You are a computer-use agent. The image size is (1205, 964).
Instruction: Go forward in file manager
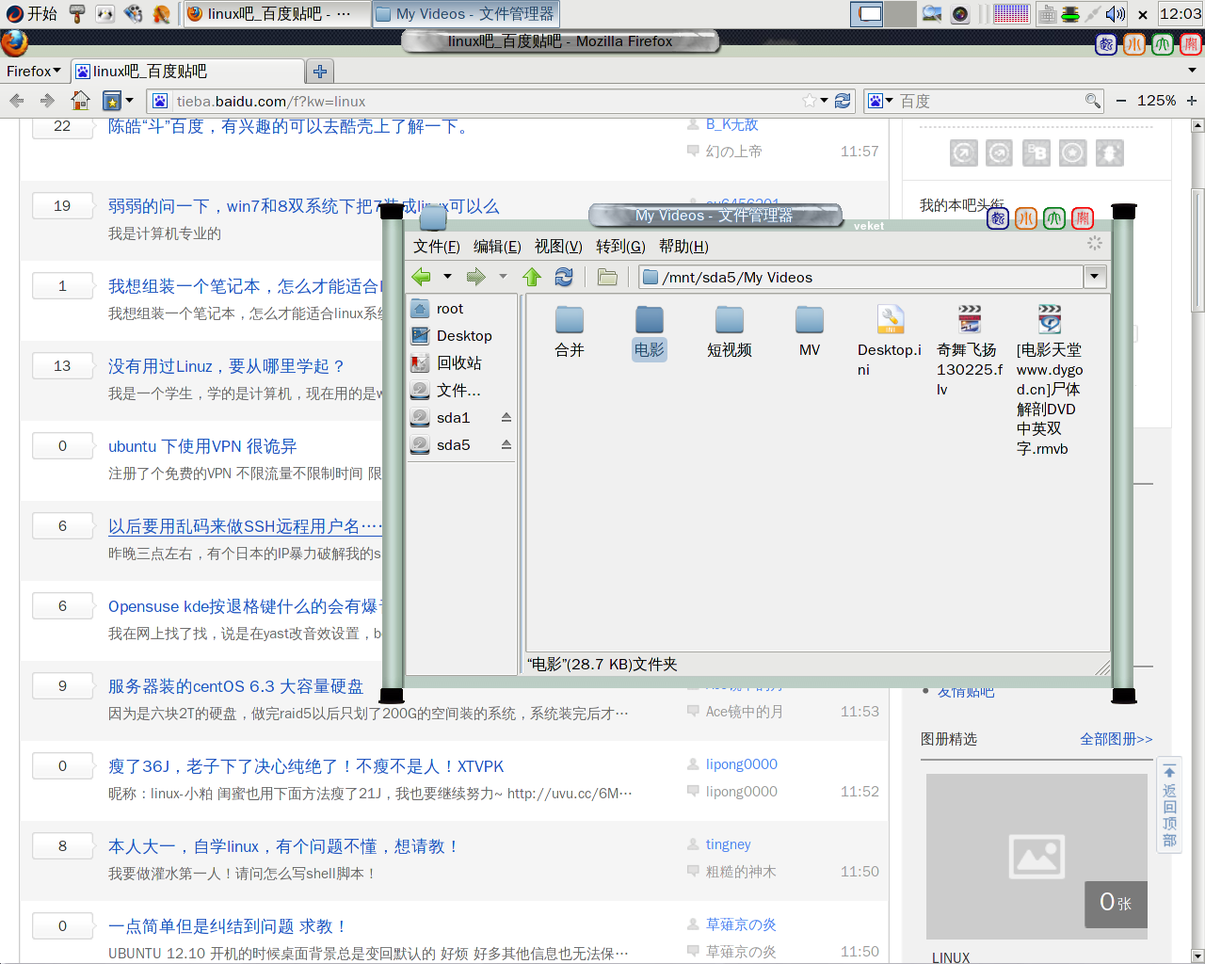point(475,277)
